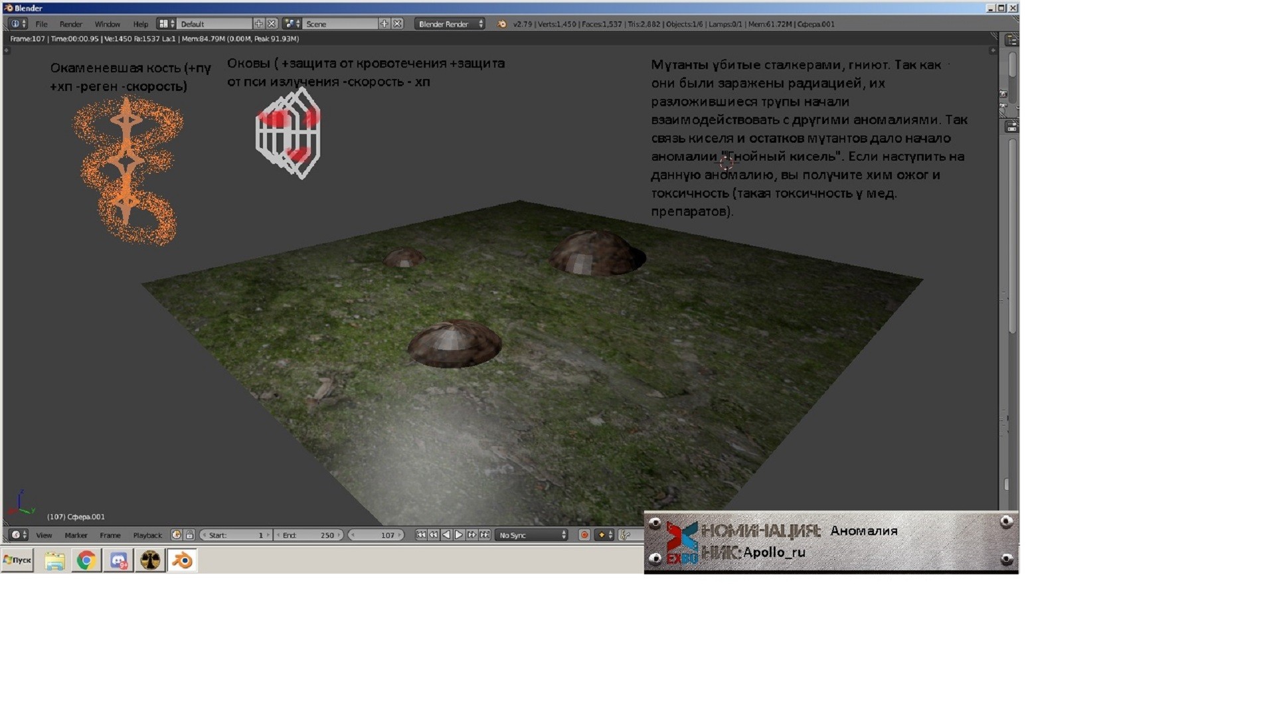Delete the Default screen layout
The image size is (1275, 717).
pos(272,24)
